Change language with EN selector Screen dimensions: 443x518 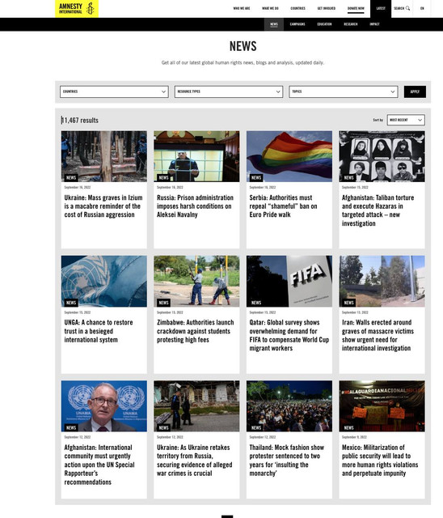[x=422, y=8]
